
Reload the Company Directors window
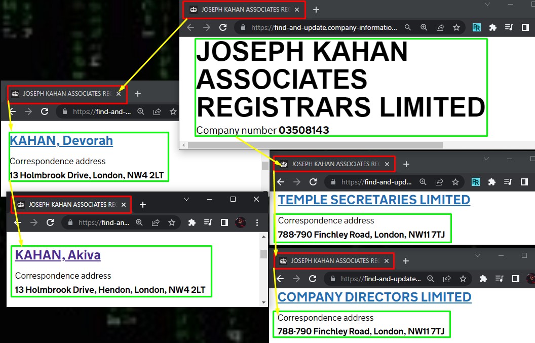pos(313,279)
